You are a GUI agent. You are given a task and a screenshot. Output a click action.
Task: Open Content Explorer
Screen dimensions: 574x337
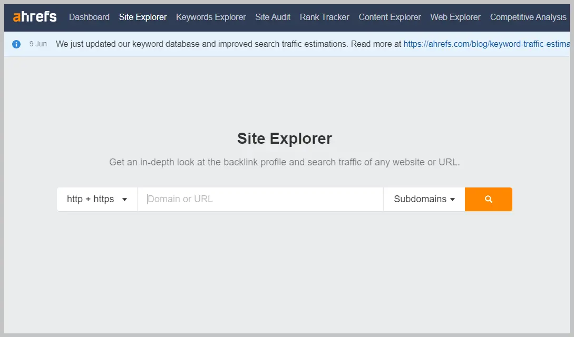(390, 17)
